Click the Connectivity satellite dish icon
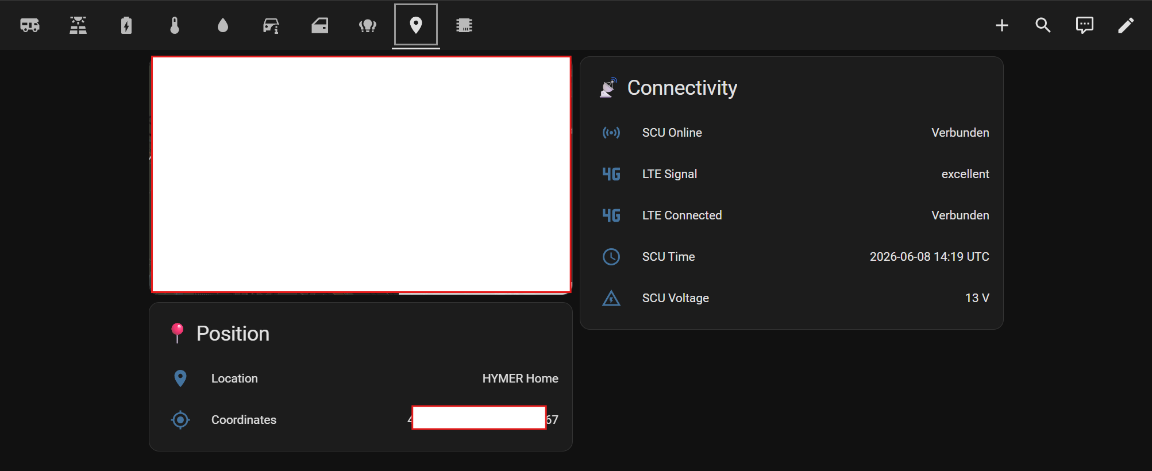The width and height of the screenshot is (1152, 471). 608,88
